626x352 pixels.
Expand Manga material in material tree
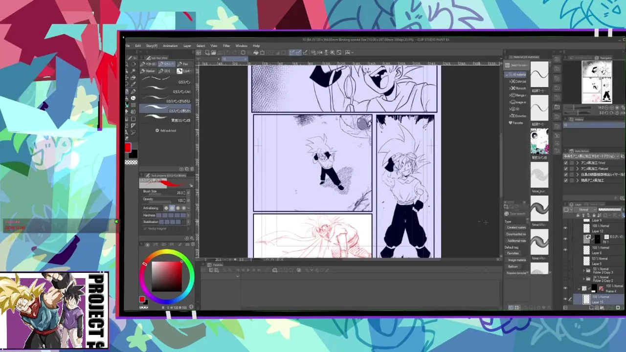tap(511, 95)
